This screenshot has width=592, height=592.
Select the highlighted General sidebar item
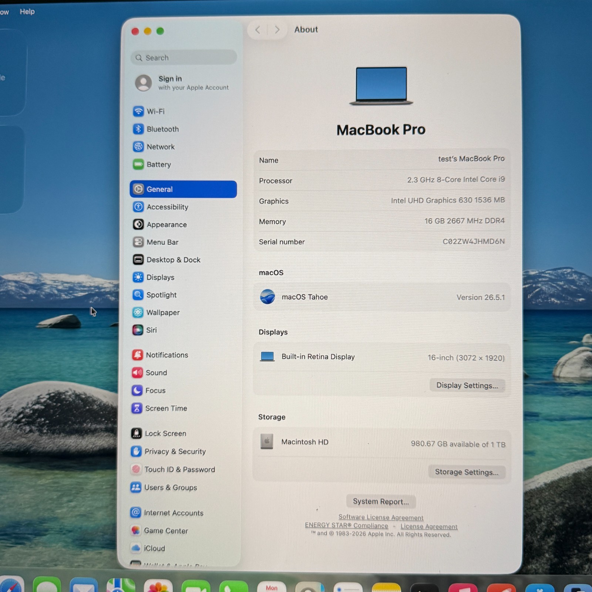[184, 189]
